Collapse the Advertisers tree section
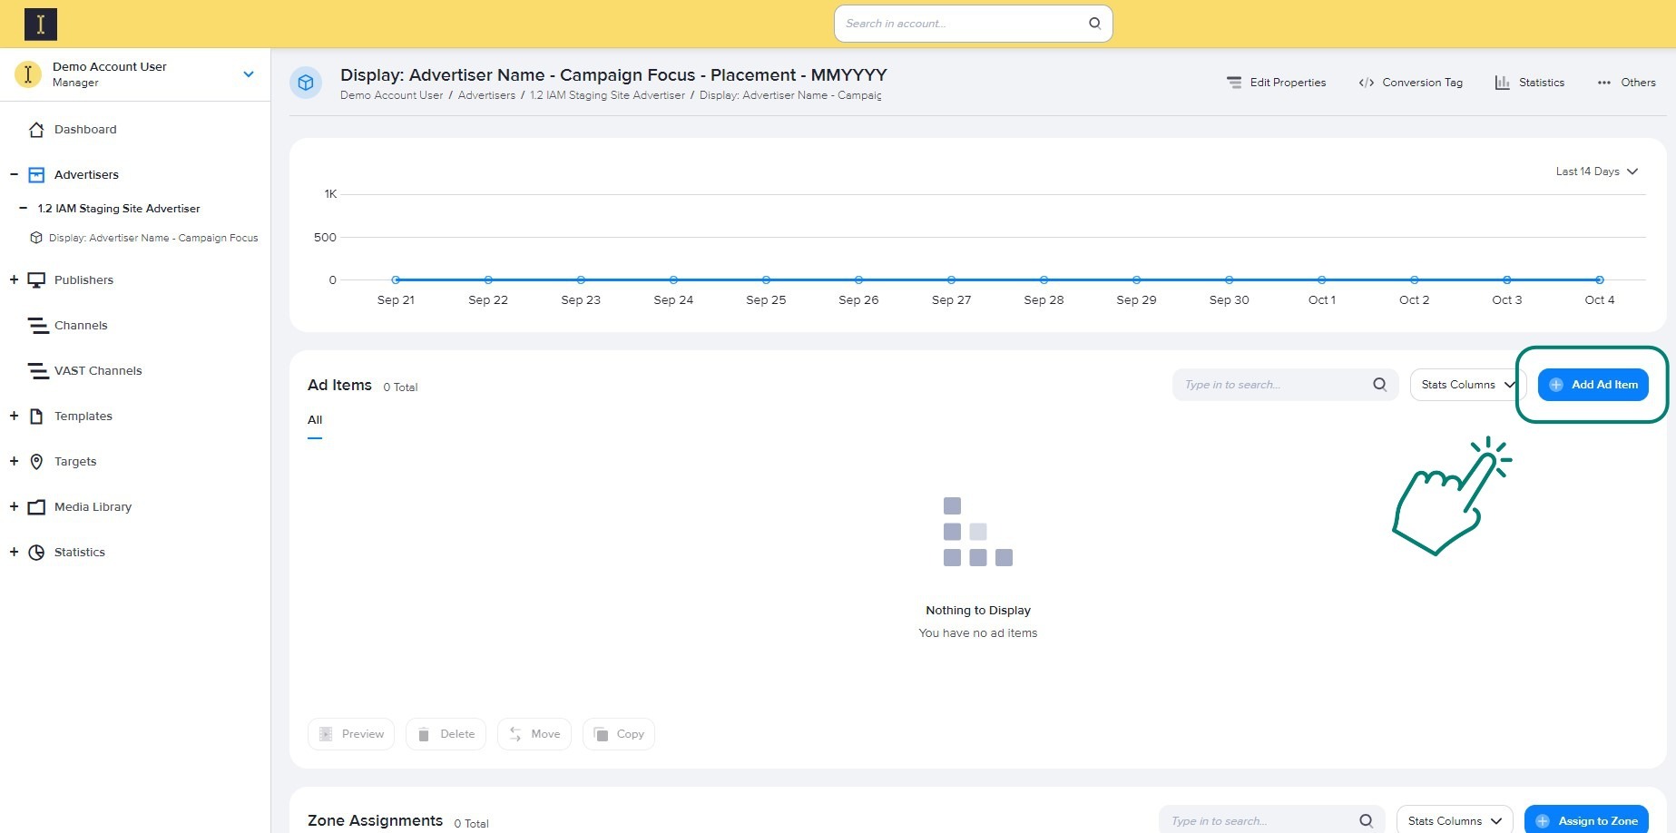The image size is (1676, 833). (x=14, y=175)
